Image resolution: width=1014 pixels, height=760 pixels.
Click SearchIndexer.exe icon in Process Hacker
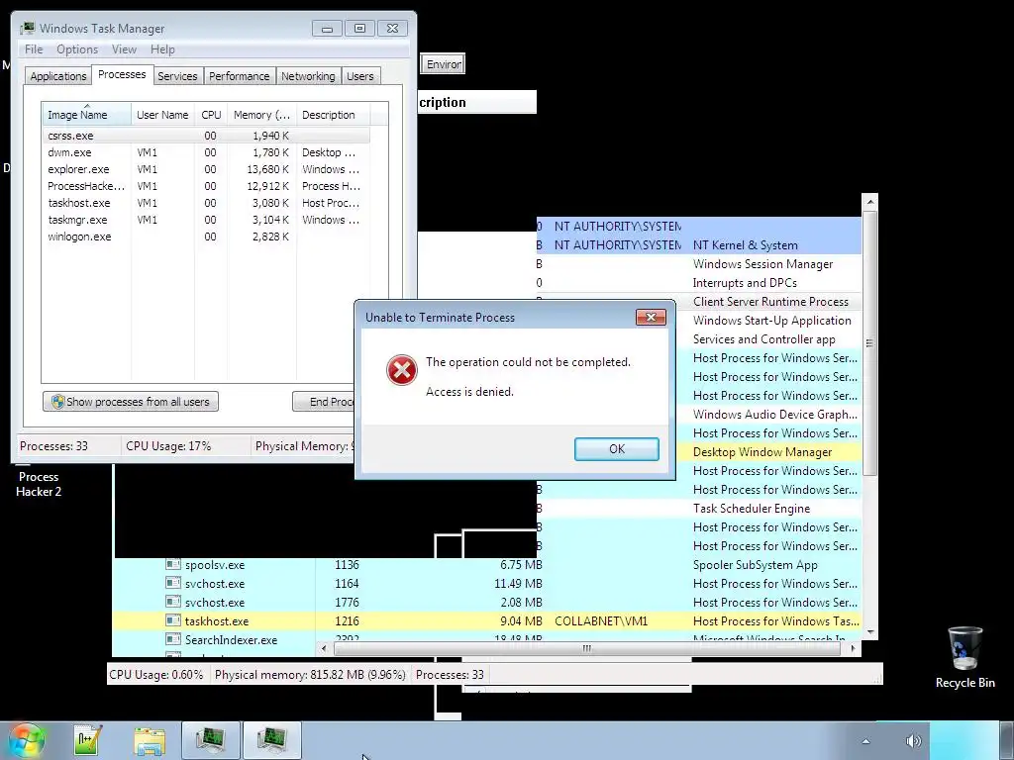tap(172, 639)
